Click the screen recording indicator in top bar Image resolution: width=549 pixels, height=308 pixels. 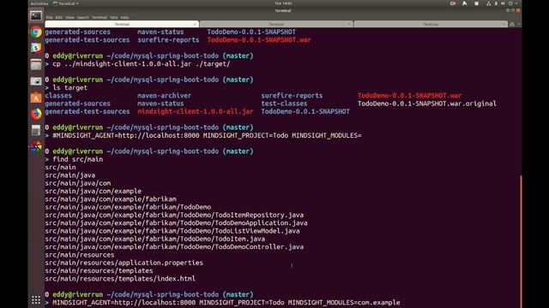coord(452,3)
